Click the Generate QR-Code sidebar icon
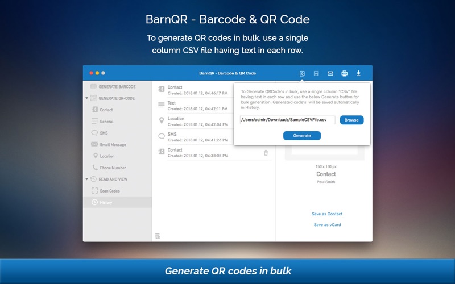 pos(93,98)
